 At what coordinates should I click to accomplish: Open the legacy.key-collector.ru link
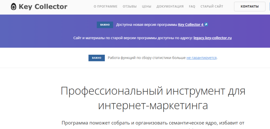point(213,38)
